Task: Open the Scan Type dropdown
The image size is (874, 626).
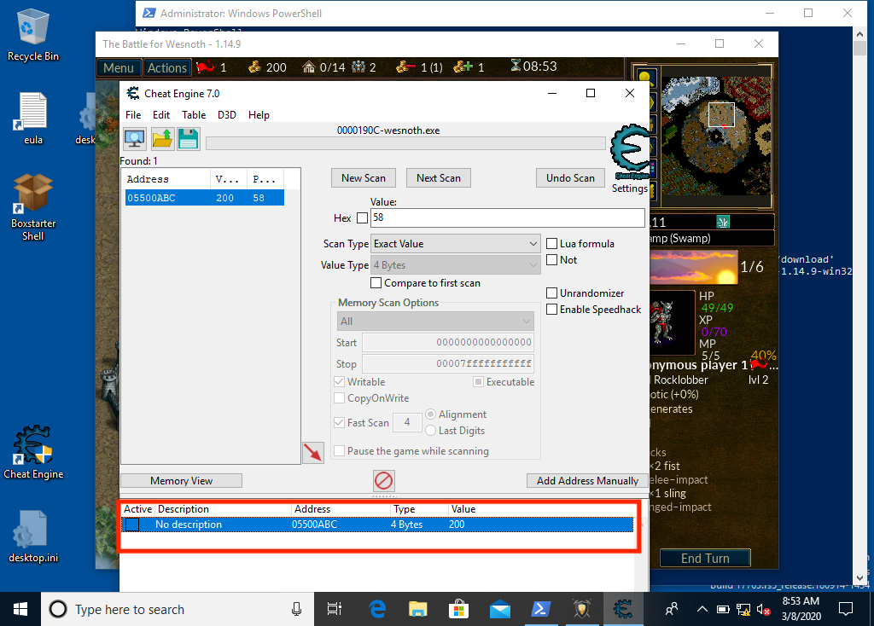Action: pos(456,244)
